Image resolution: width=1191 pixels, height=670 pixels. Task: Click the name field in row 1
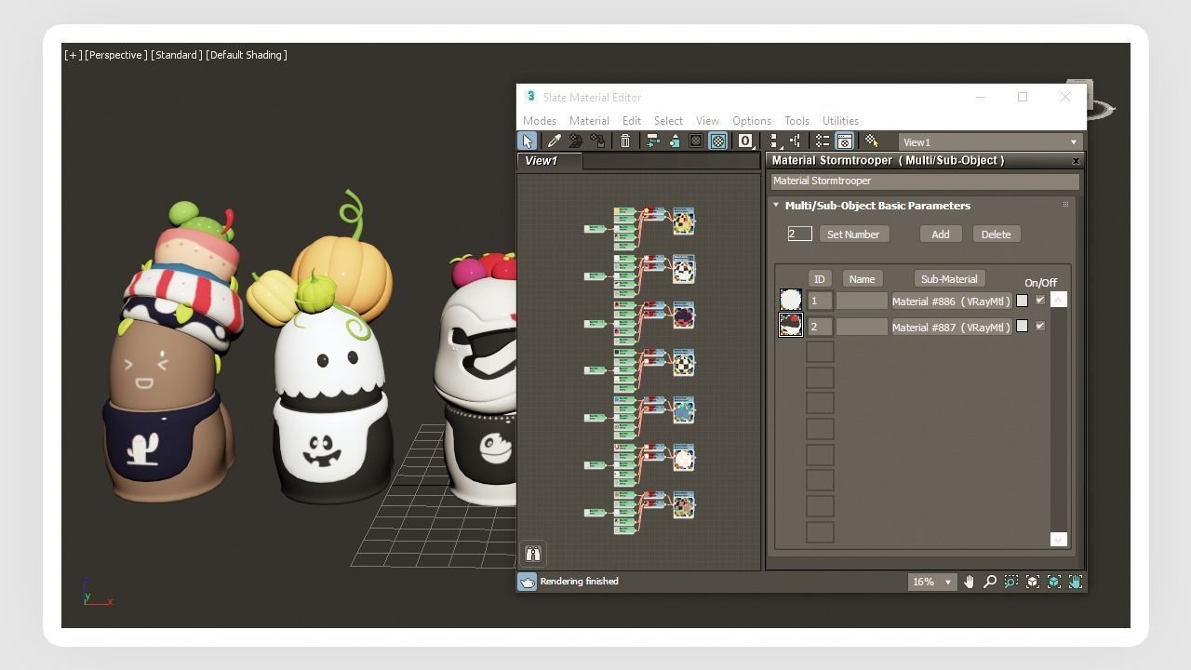coord(862,301)
